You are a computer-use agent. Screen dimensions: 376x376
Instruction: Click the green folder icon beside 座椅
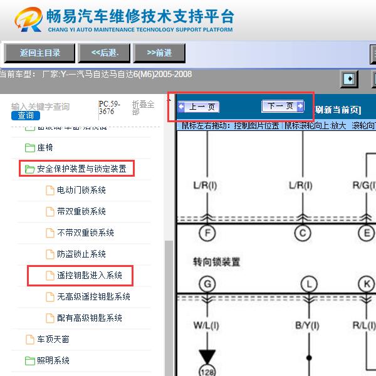pos(30,148)
